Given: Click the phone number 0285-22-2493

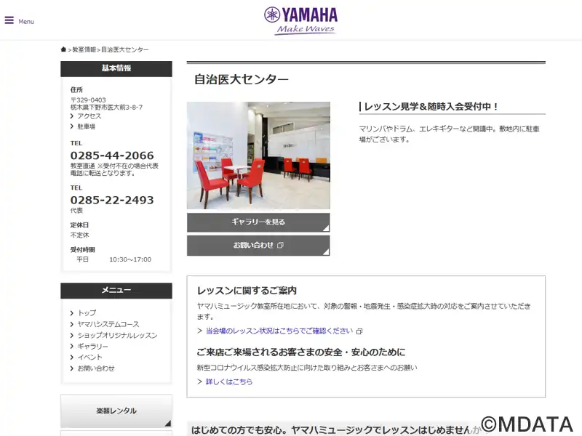Looking at the screenshot, I should (112, 201).
